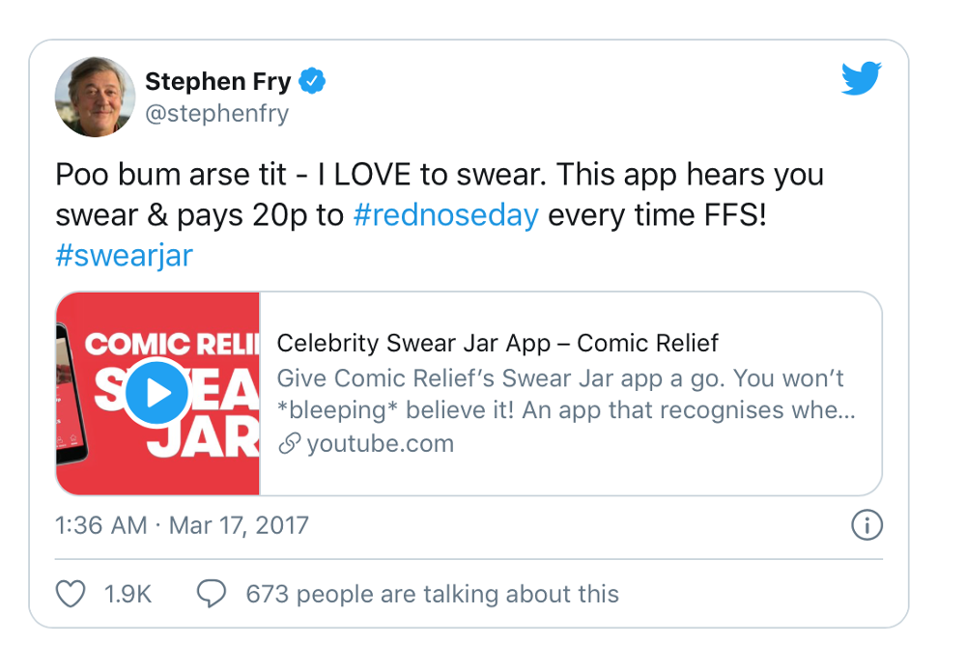Play the Comic Relief Swear Jar video

(157, 392)
